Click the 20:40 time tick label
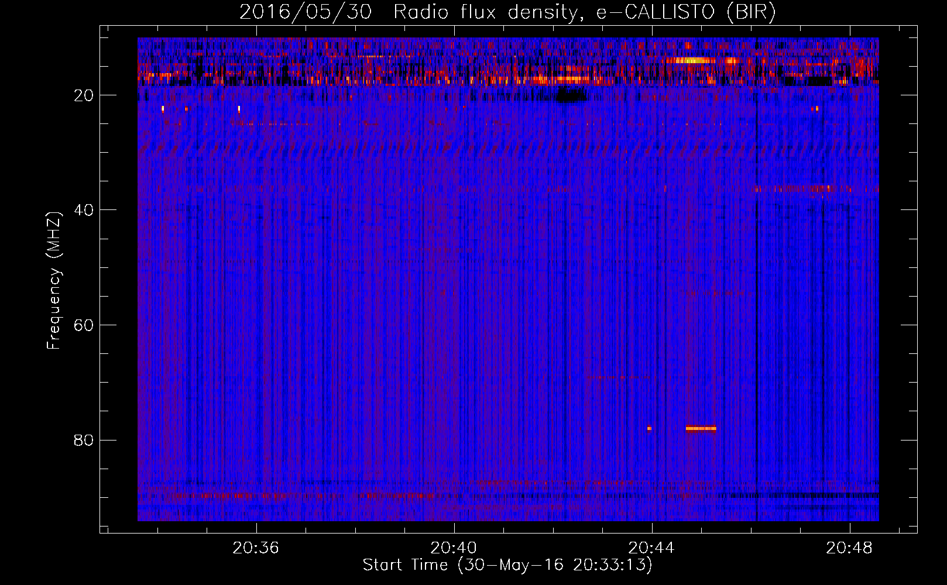Image resolution: width=947 pixels, height=585 pixels. 454,548
